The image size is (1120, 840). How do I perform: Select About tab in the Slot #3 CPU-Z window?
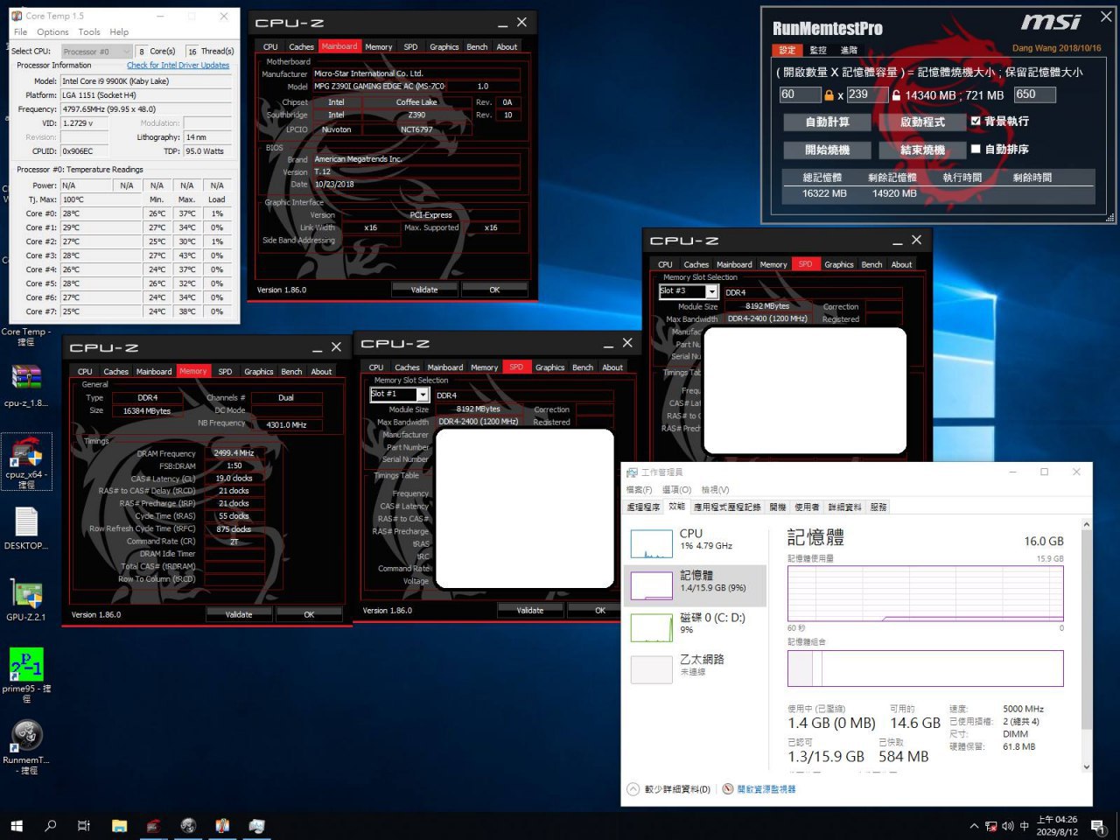(x=901, y=264)
